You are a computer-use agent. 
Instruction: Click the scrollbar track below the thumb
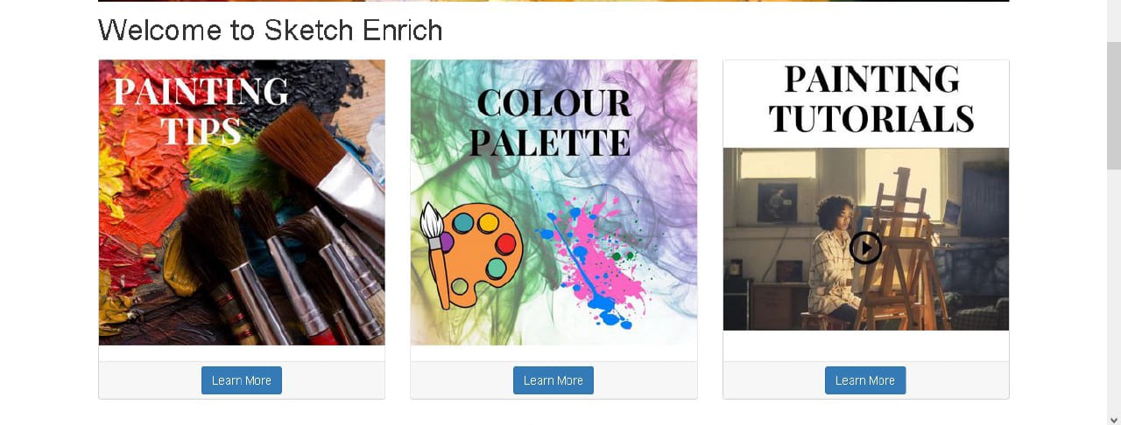pyautogui.click(x=1114, y=290)
